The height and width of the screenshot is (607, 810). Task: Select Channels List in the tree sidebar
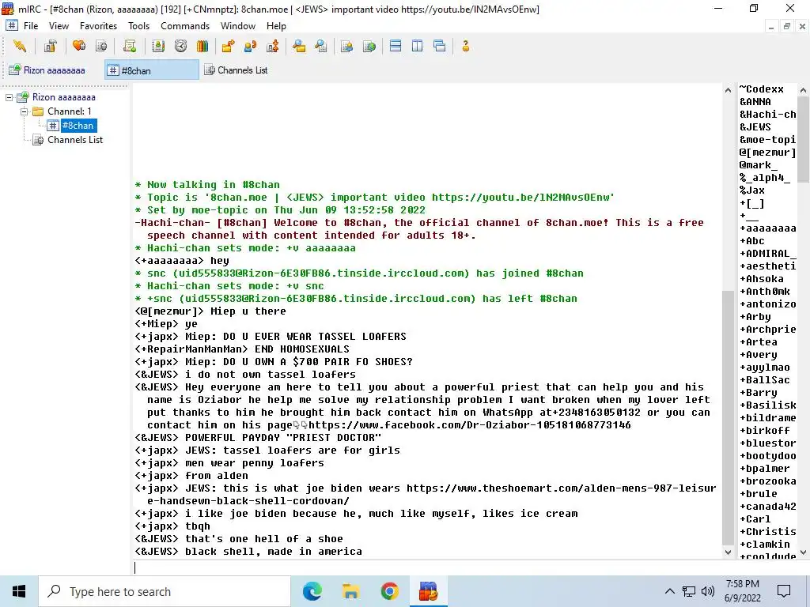[75, 140]
